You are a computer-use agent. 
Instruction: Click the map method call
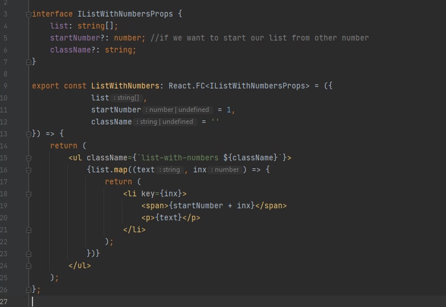pos(121,169)
